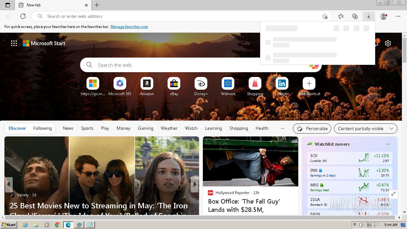Open the Microsoft Start logo link
407x229 pixels.
[x=44, y=43]
